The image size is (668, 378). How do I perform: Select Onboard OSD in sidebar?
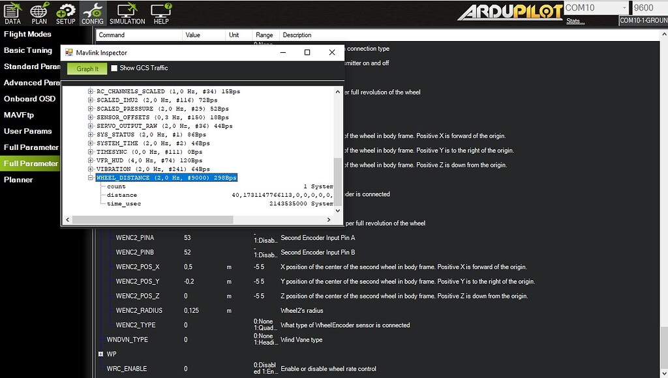(x=29, y=98)
